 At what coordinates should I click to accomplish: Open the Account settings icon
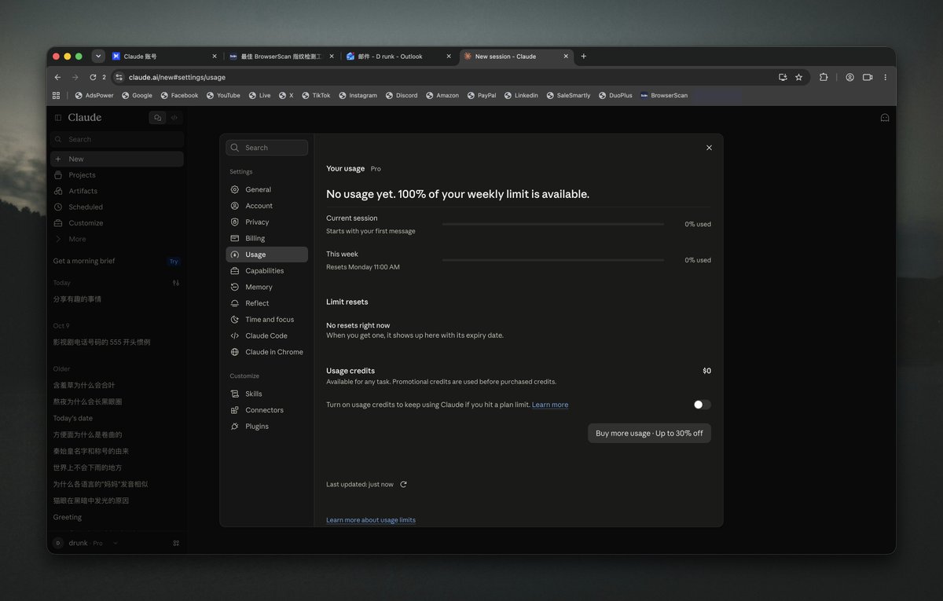coord(235,206)
